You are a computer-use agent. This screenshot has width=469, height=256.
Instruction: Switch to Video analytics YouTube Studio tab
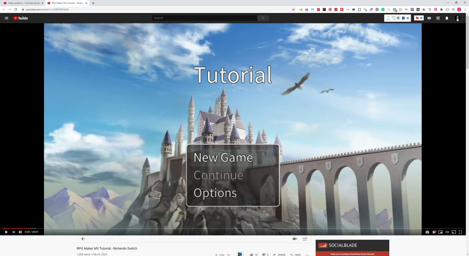pos(23,3)
